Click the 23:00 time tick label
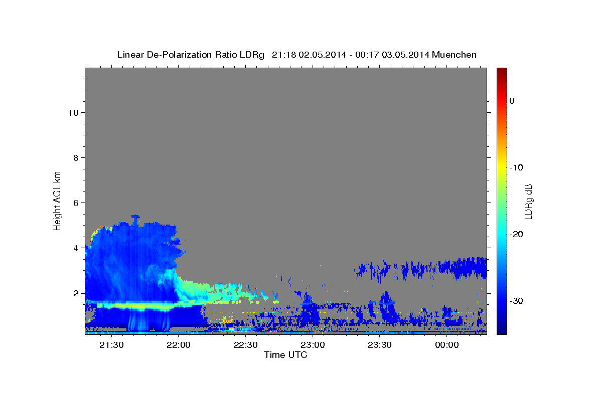This screenshot has height=401, width=602. (x=313, y=345)
